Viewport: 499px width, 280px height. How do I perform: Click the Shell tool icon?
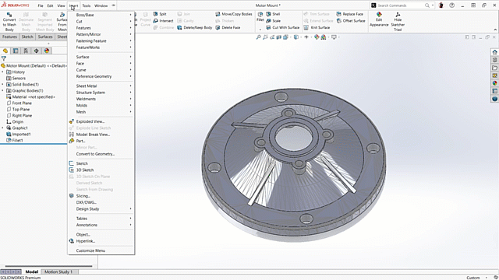268,14
